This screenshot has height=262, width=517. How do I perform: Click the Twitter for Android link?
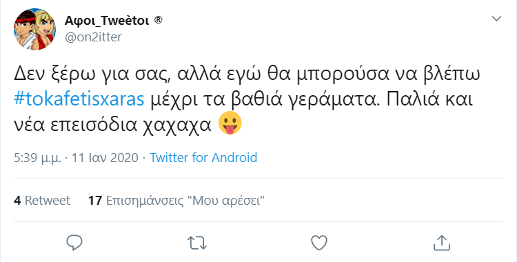(x=203, y=157)
